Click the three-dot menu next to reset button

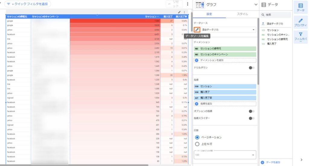(188, 4)
